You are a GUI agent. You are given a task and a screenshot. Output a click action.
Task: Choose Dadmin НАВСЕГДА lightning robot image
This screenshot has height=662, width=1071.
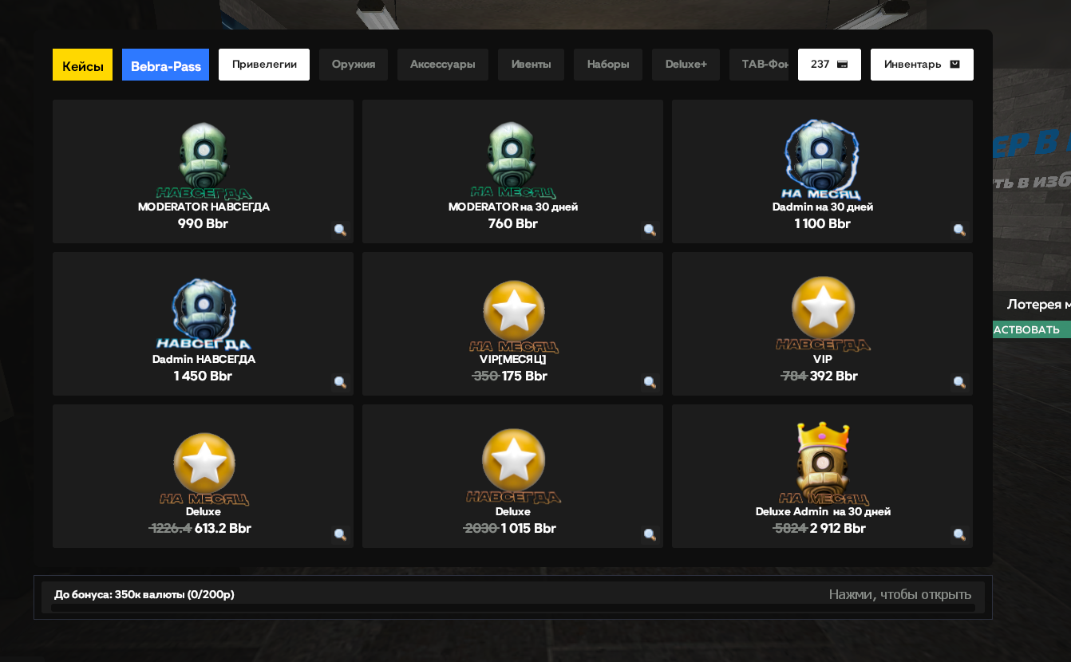[x=204, y=313]
